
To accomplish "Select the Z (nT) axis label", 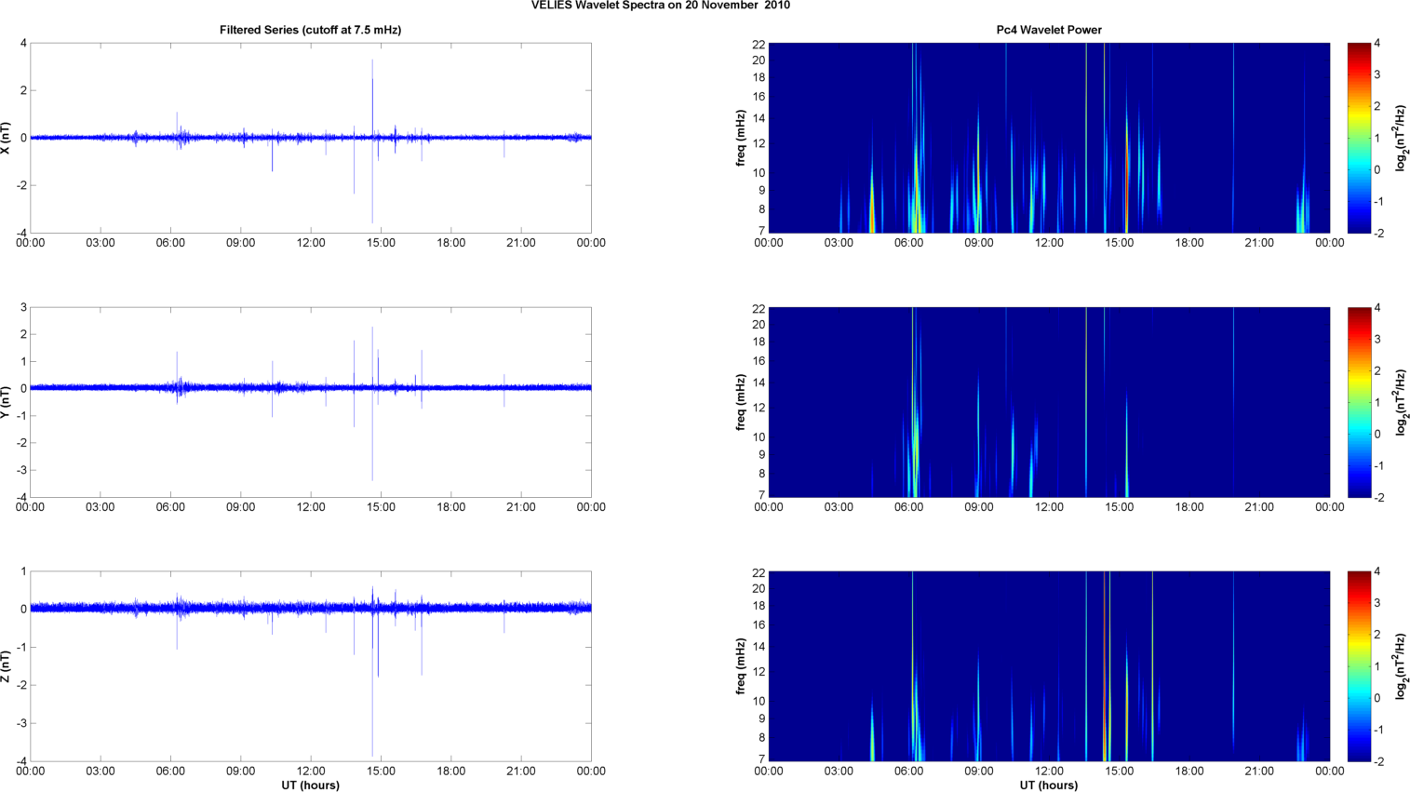I will 7,666.
